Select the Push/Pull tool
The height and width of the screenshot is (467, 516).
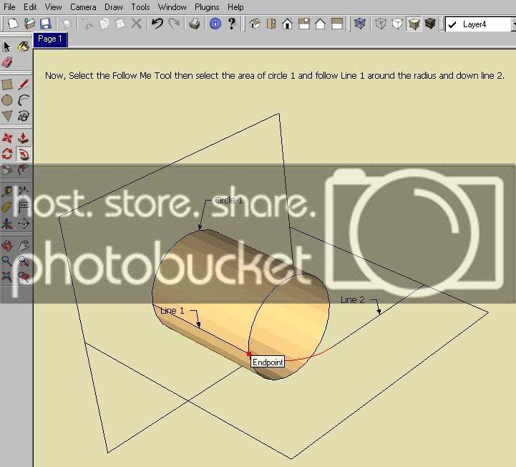23,138
